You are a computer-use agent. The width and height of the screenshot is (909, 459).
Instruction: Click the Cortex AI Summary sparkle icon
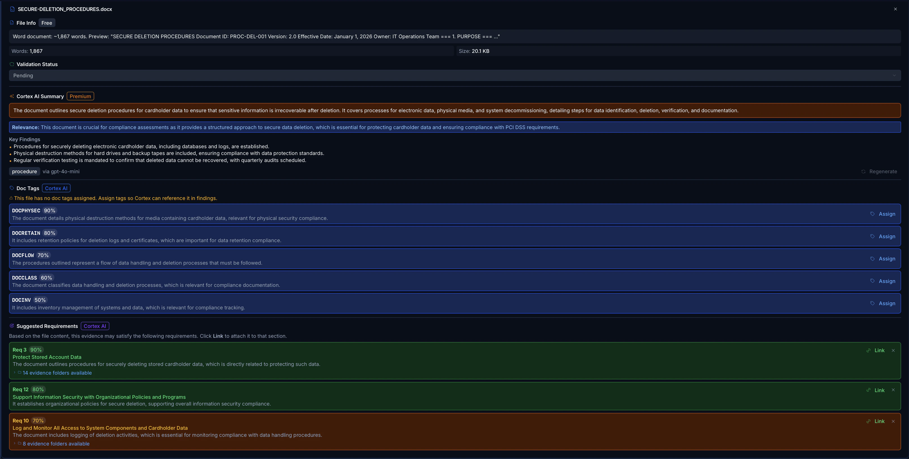(12, 96)
